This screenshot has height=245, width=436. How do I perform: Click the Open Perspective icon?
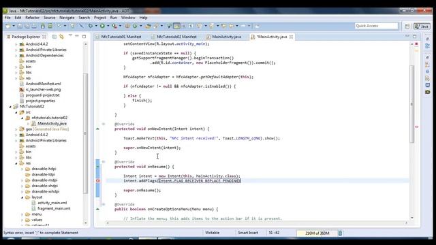(407, 26)
